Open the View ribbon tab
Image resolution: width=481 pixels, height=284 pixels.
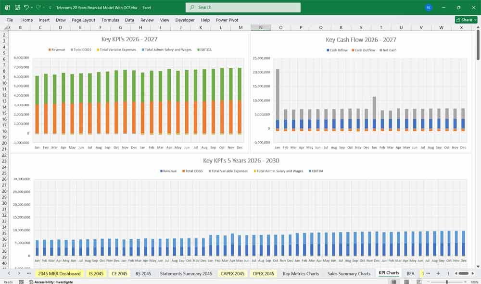[165, 20]
